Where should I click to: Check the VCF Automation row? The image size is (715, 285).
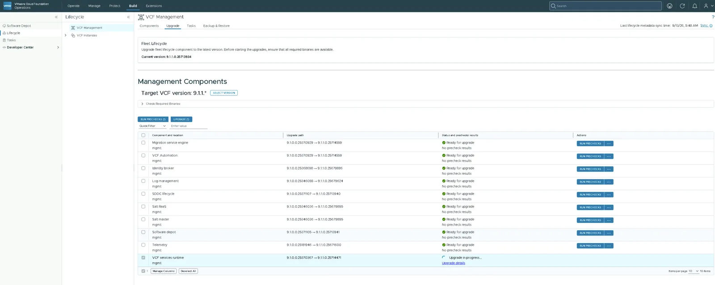[143, 156]
